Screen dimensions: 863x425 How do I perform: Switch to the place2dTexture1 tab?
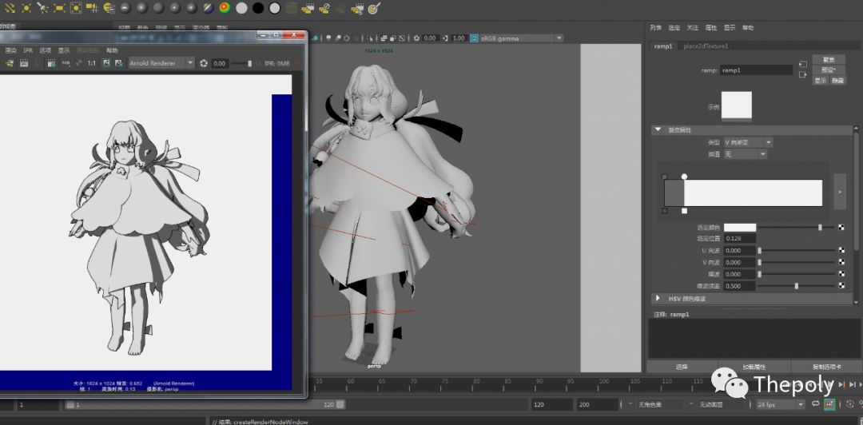[x=706, y=46]
